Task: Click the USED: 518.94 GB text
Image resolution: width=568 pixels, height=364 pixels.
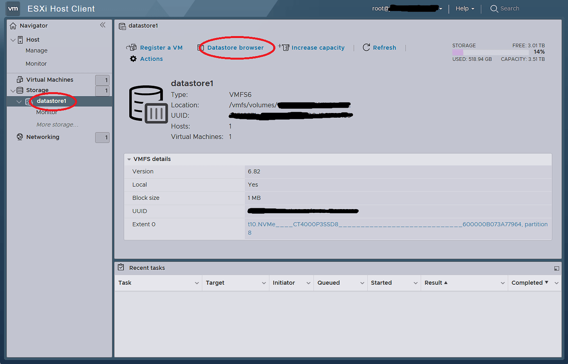Action: (472, 59)
